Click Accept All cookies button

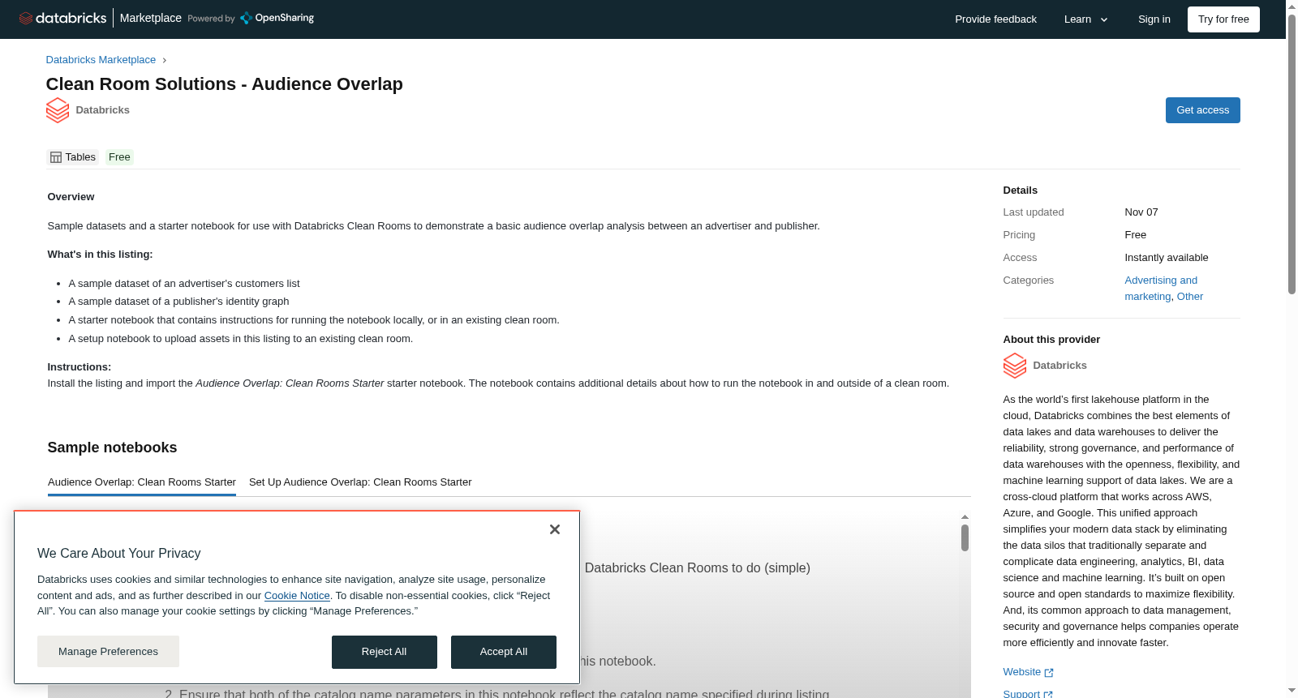504,652
